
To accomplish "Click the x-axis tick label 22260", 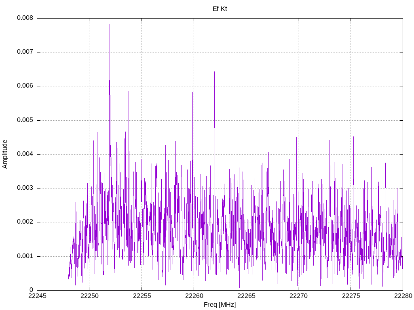I will (x=194, y=296).
